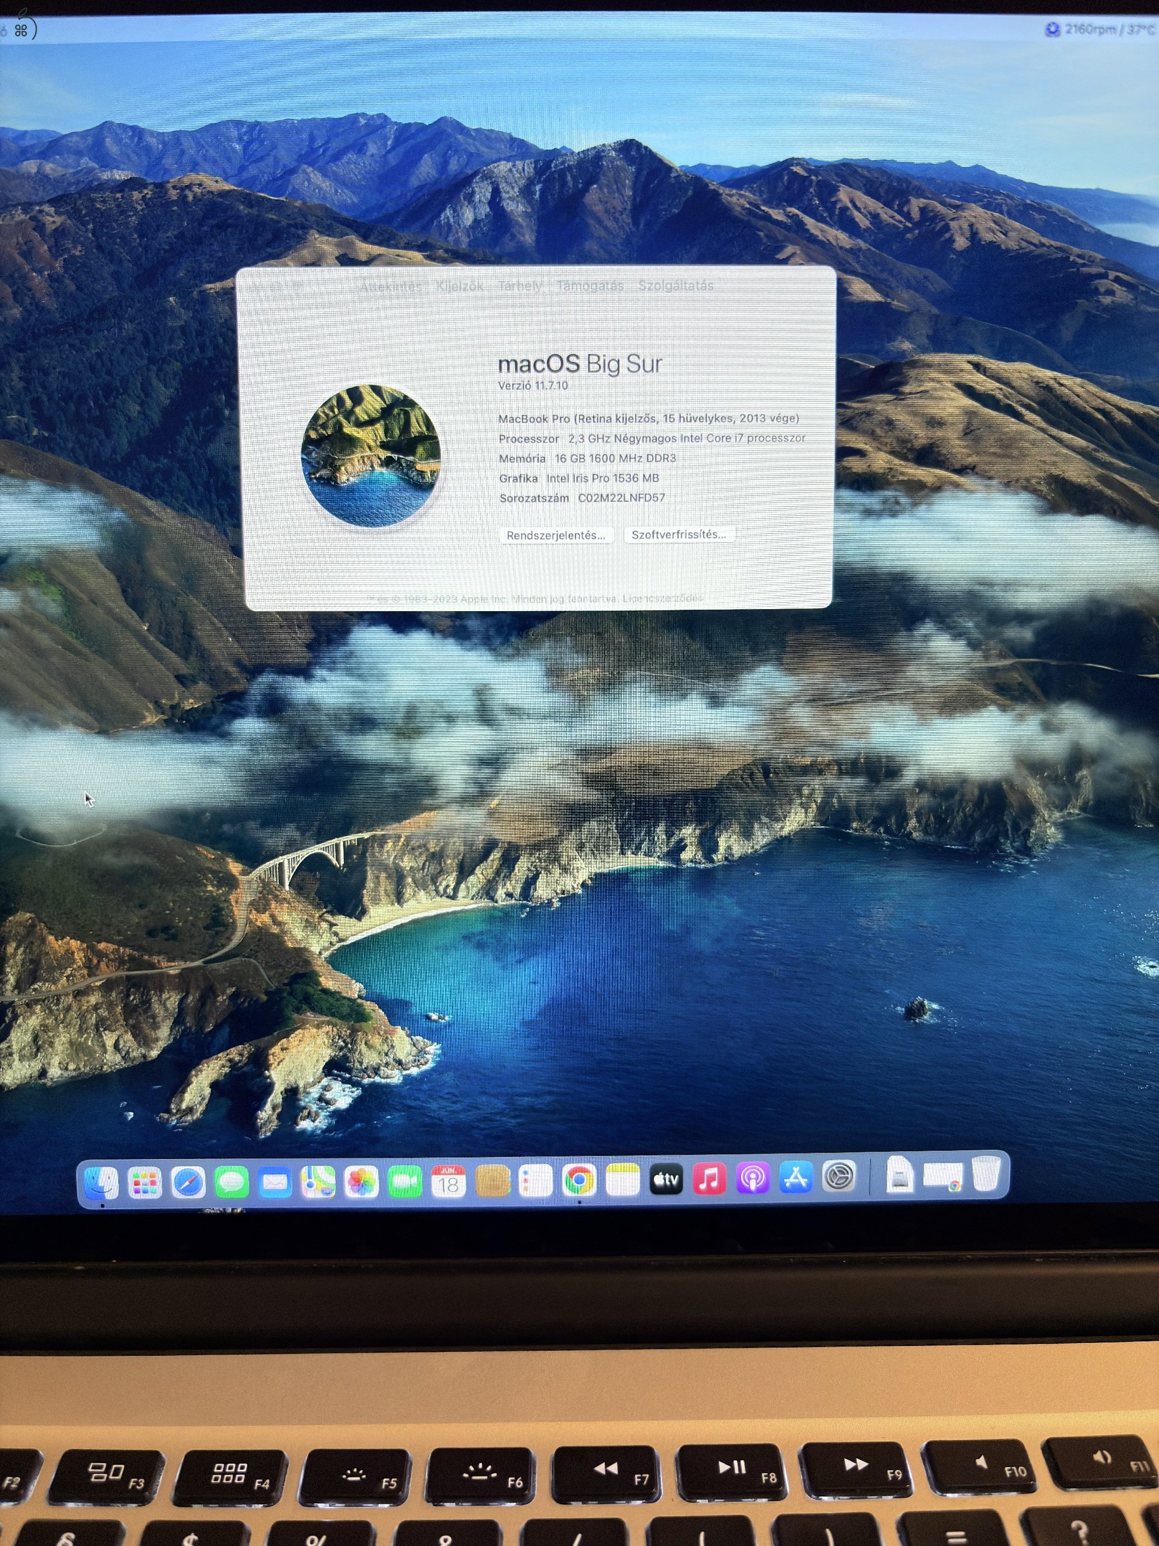
Task: Open Launchpad in the Dock
Action: pos(145,1183)
